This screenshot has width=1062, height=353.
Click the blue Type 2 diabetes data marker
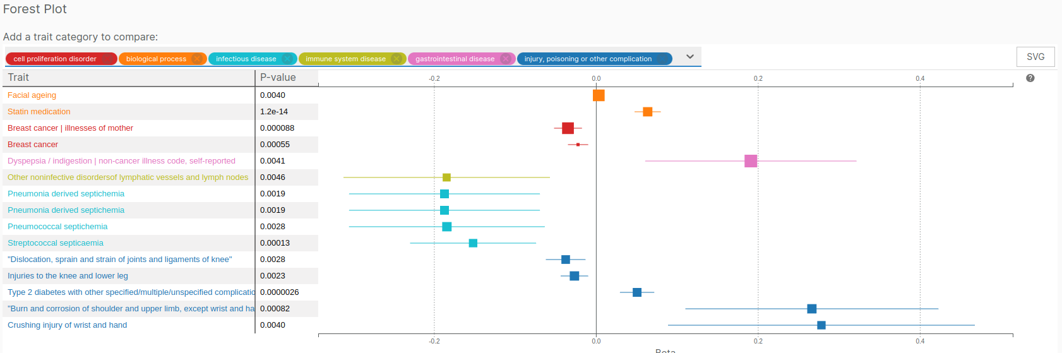coord(637,292)
